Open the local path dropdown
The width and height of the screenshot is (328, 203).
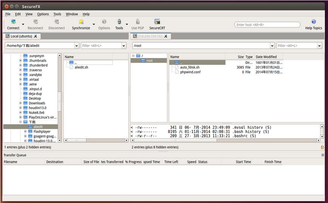pos(76,45)
